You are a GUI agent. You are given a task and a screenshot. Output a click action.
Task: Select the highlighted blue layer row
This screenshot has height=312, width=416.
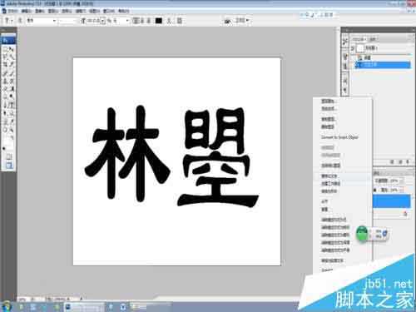(x=391, y=201)
